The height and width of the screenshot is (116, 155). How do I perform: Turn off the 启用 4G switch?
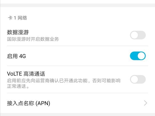pos(138,56)
